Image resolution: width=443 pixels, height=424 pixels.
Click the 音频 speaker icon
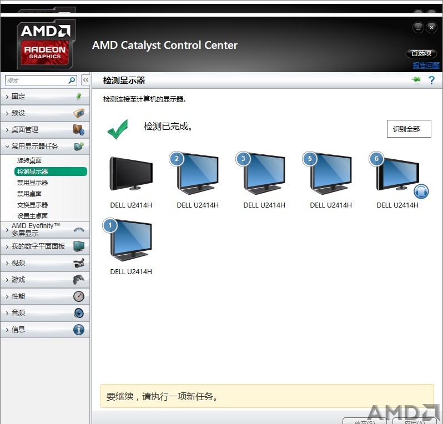click(79, 313)
